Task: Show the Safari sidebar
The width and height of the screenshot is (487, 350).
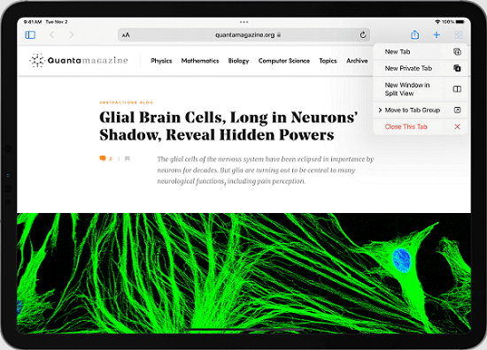Action: 30,34
